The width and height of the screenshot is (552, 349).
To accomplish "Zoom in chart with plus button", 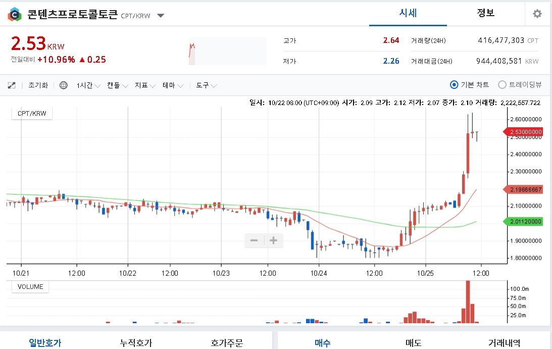I will [x=274, y=240].
